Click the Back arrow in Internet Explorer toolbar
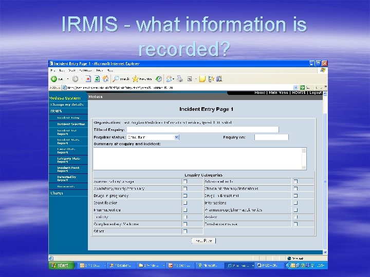 point(54,79)
